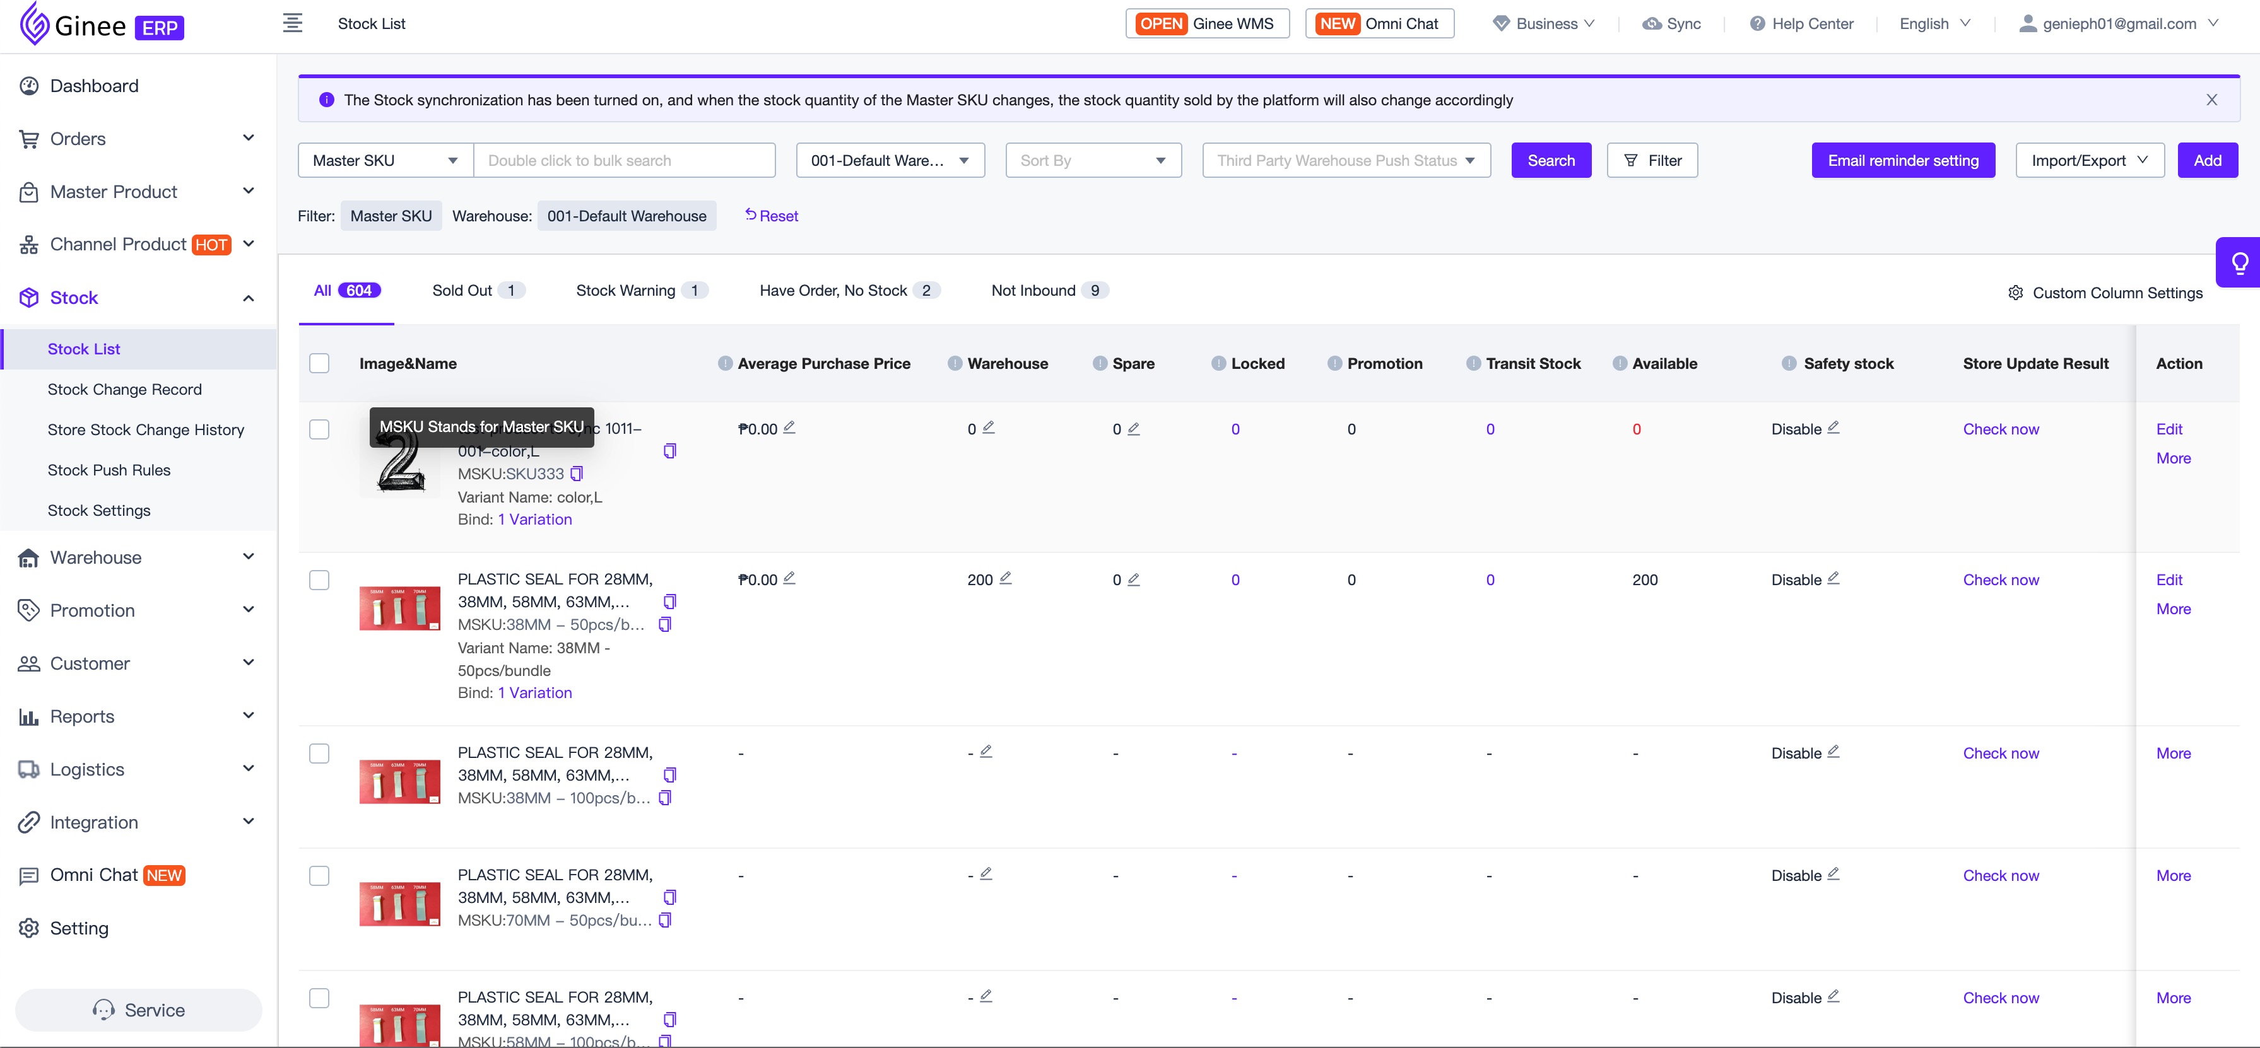
Task: Open Third Party Warehouse Push Status dropdown
Action: coord(1346,161)
